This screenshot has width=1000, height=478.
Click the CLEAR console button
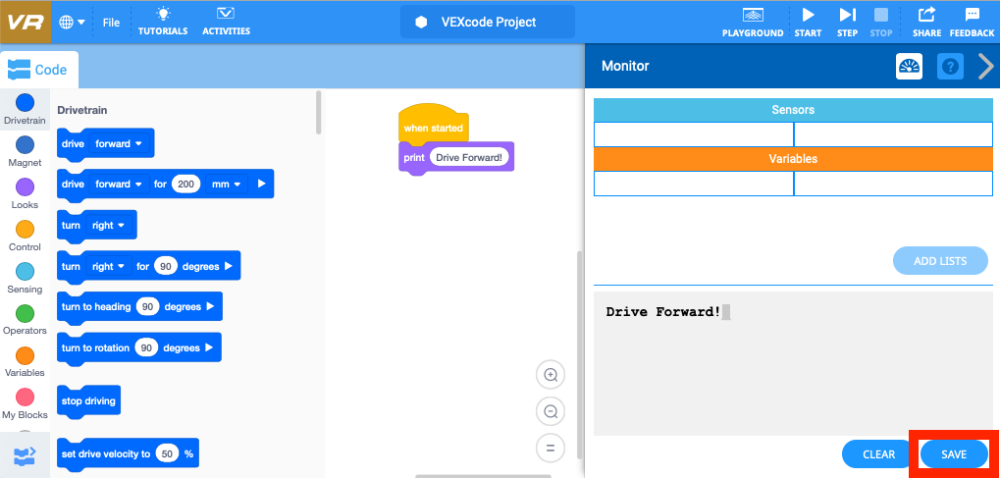(x=878, y=454)
